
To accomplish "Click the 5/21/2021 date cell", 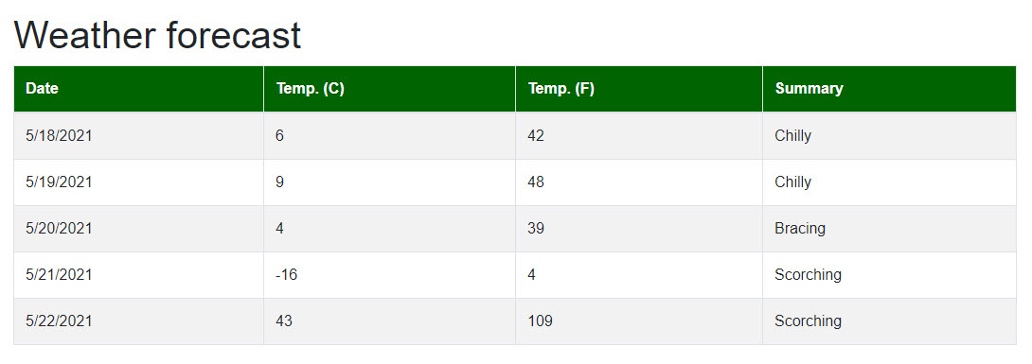I will (x=138, y=274).
